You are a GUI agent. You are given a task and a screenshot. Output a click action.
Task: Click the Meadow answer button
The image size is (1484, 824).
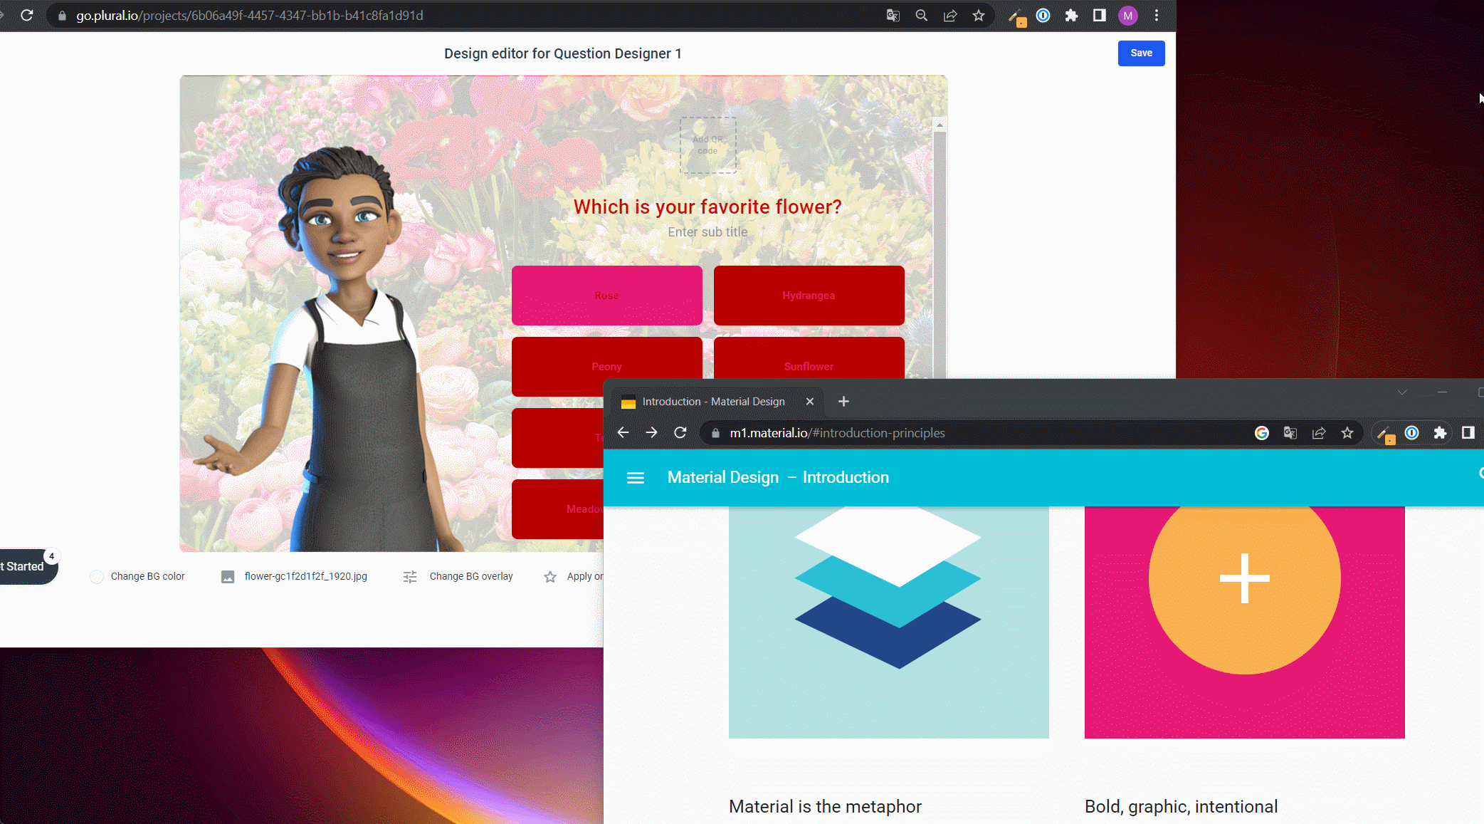557,509
